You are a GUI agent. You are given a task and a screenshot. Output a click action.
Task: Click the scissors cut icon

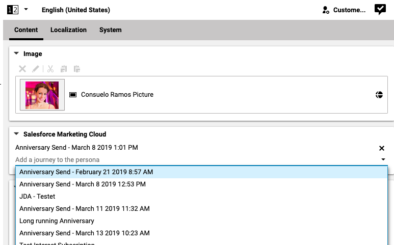(x=50, y=69)
